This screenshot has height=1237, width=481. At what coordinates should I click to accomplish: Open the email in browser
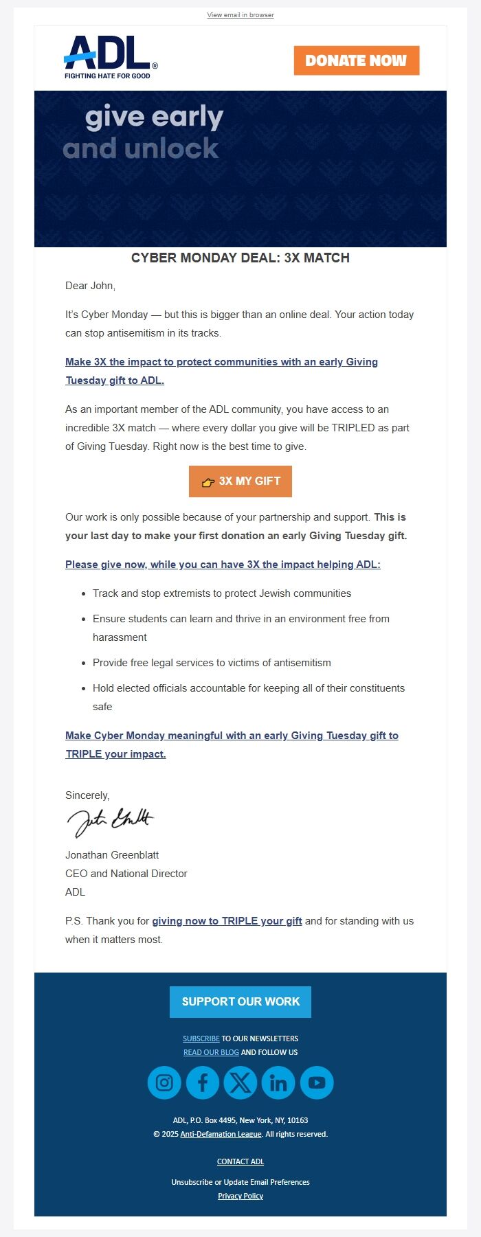tap(240, 14)
